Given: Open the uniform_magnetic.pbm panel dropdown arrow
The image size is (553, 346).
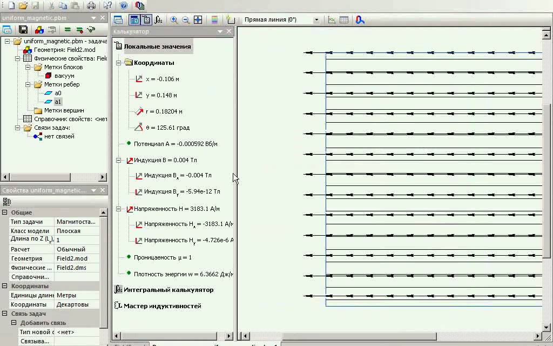Looking at the screenshot, I should (94, 18).
